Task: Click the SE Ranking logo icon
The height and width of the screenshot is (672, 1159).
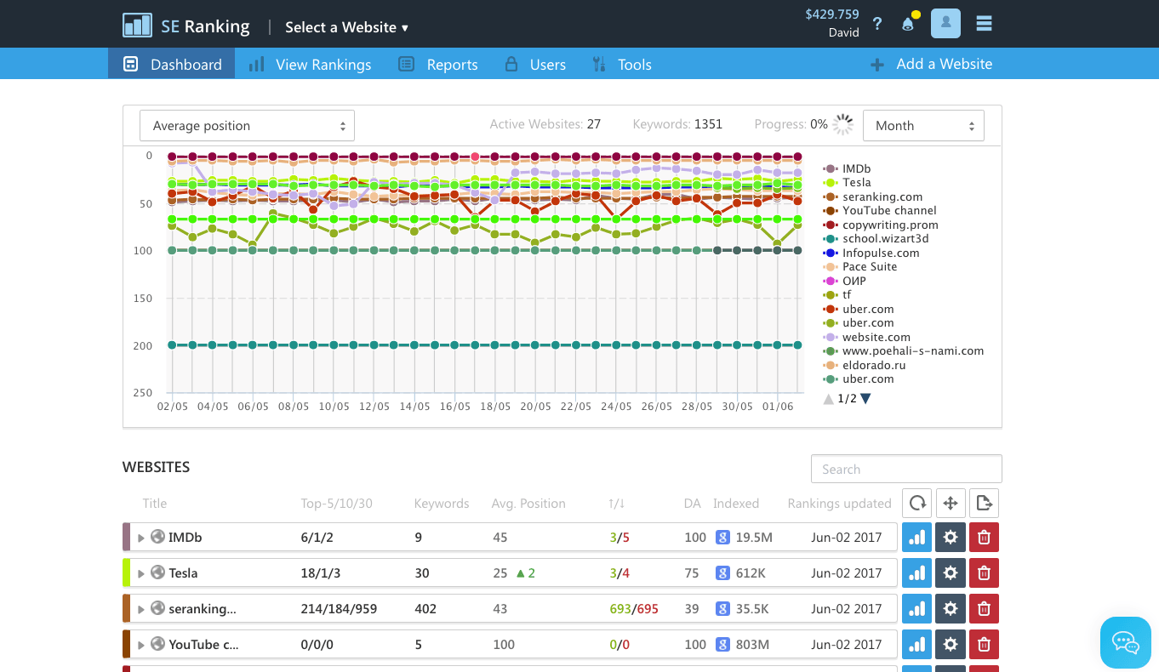Action: coord(137,26)
